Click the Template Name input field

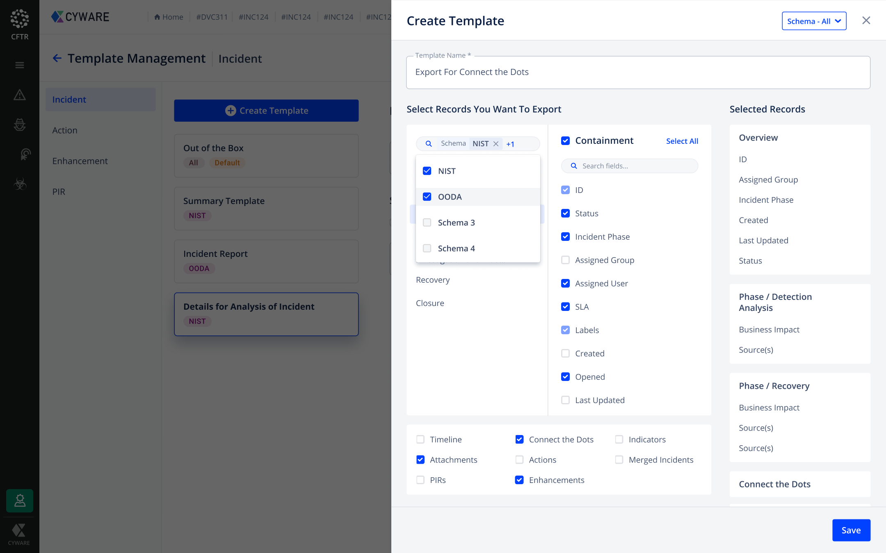pos(638,73)
